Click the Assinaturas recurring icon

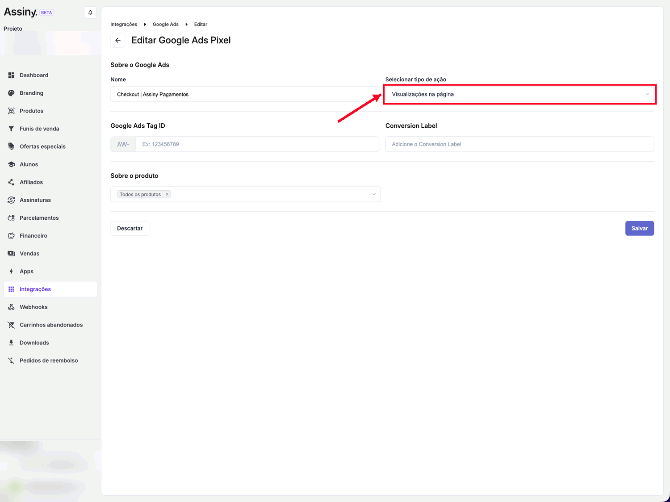(x=11, y=200)
